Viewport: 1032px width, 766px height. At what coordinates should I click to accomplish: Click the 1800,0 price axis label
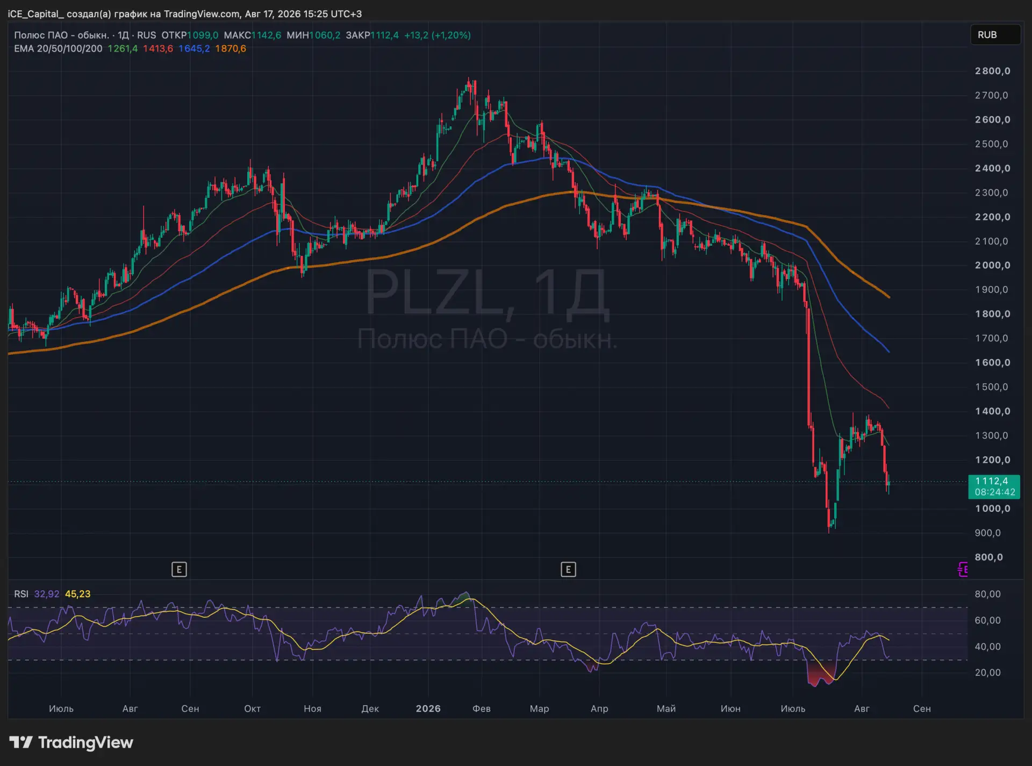(x=992, y=314)
